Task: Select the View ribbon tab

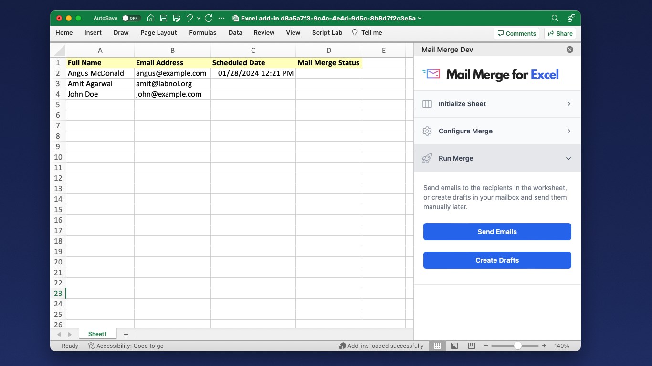Action: pos(293,33)
